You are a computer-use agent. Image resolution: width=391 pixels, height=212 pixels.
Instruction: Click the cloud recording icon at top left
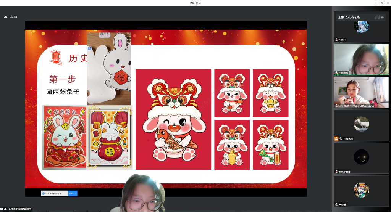coord(6,17)
